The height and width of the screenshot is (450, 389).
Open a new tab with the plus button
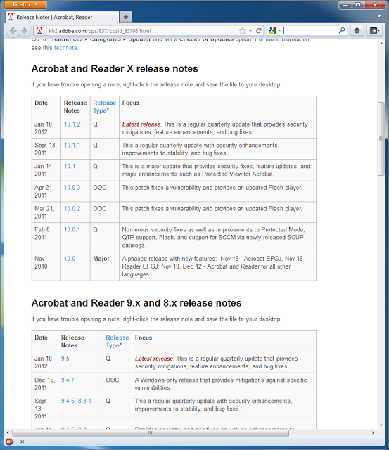click(x=126, y=17)
